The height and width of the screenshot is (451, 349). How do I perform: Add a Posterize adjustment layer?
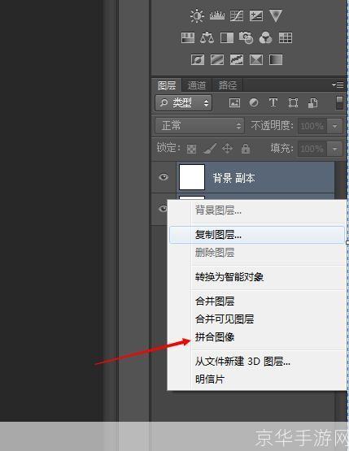click(x=217, y=60)
